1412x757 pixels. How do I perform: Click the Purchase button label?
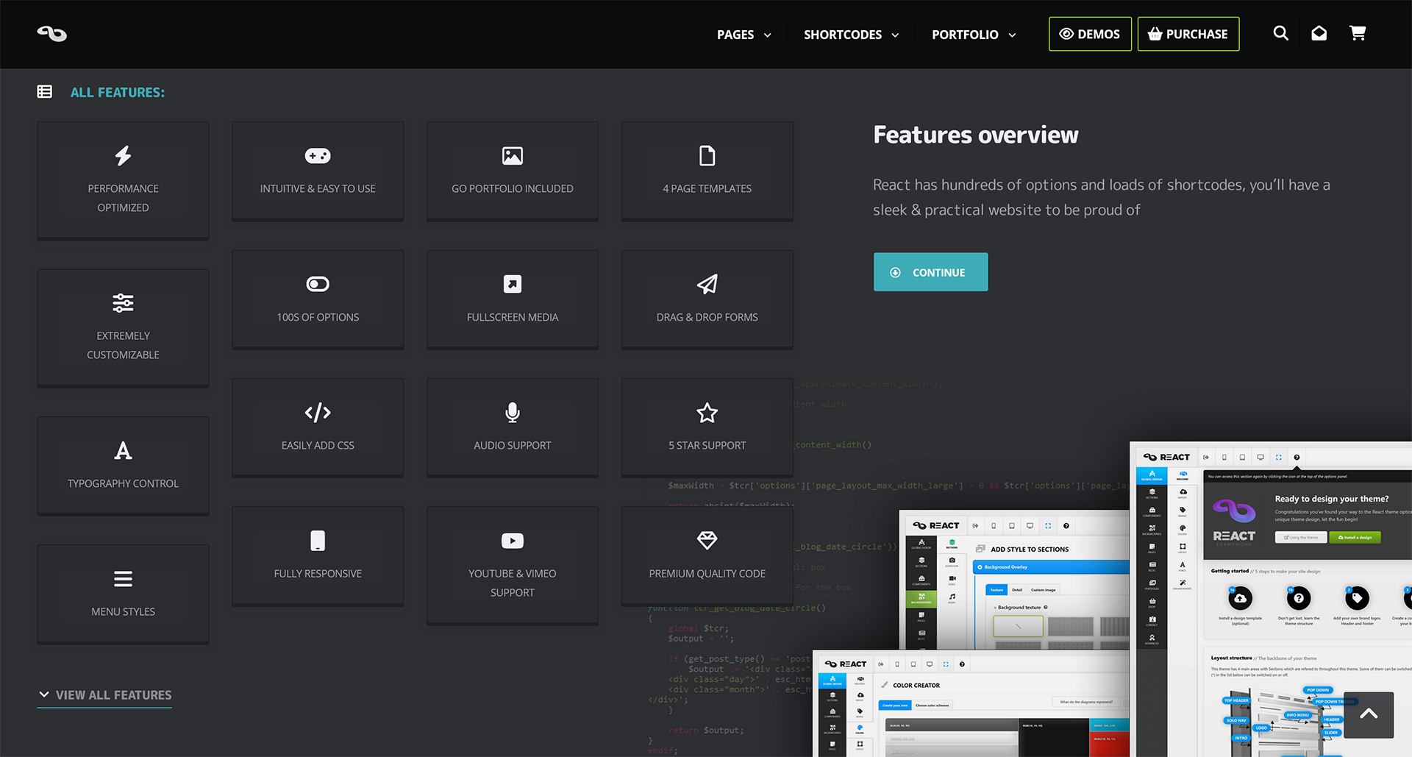coord(1197,34)
